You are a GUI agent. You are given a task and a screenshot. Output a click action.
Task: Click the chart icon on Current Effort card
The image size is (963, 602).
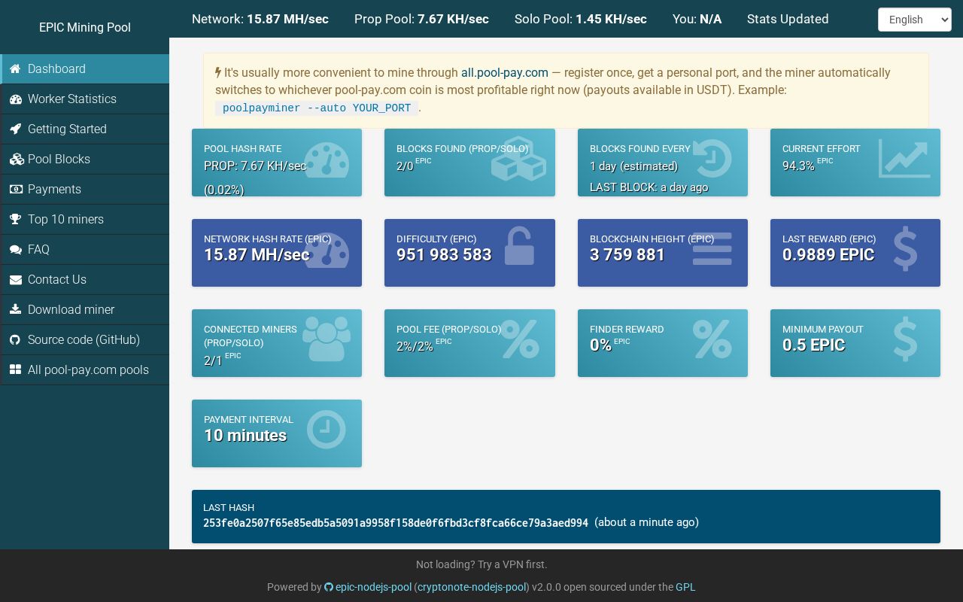[904, 158]
